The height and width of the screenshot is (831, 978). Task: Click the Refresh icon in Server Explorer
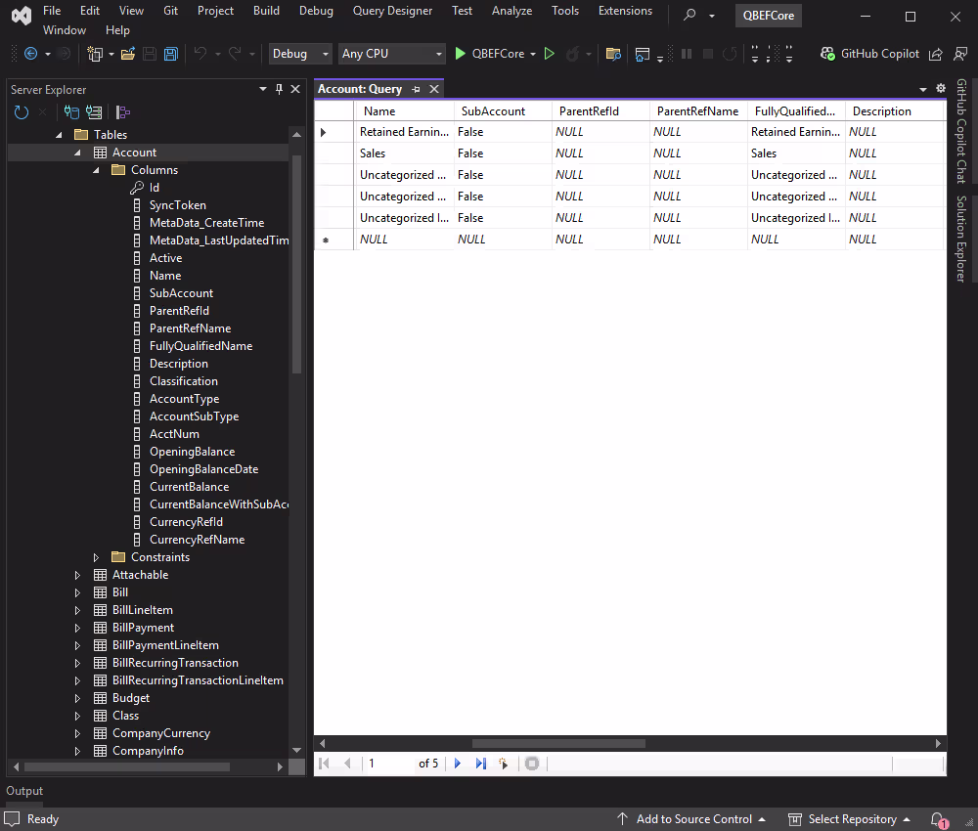[x=22, y=112]
